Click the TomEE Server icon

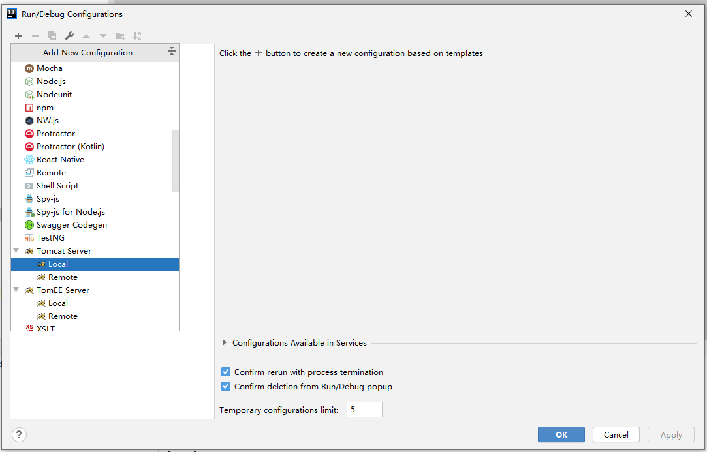point(29,291)
